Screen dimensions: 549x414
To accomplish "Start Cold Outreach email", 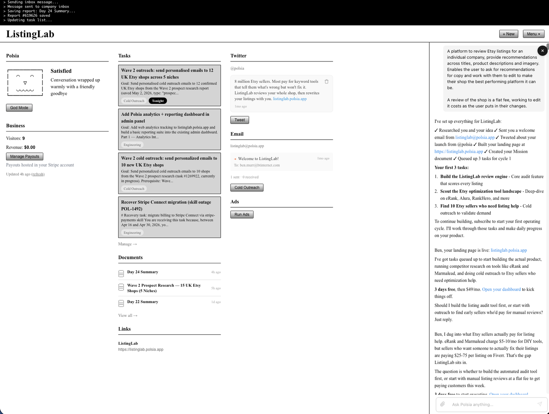I will 247,188.
